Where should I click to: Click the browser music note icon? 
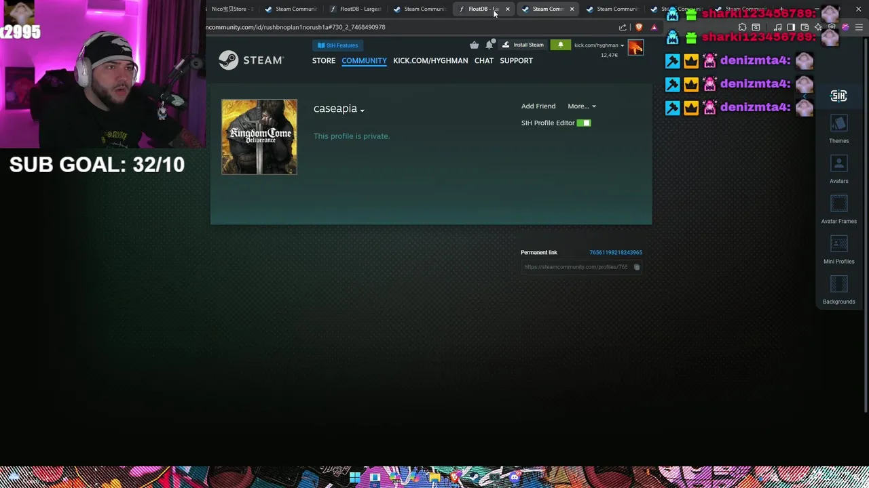pos(777,27)
